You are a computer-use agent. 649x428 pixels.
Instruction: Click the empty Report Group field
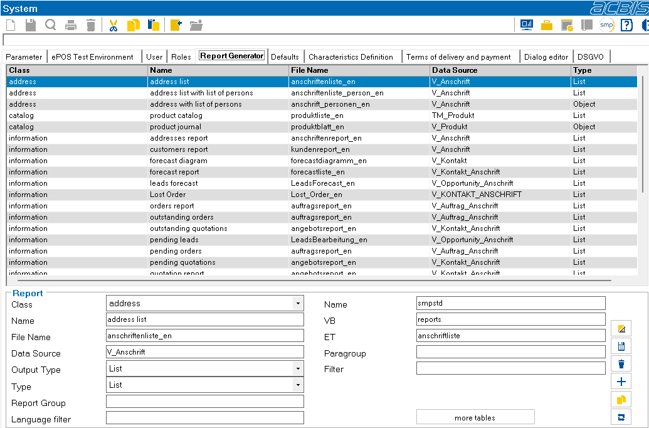pyautogui.click(x=205, y=401)
